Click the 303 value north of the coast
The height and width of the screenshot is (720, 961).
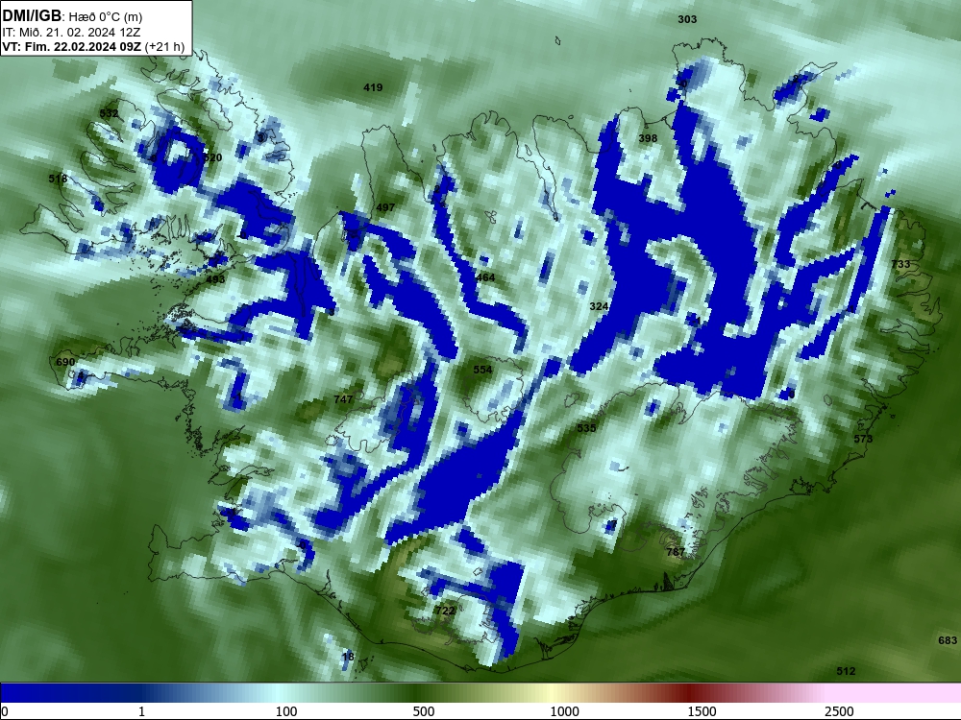coord(687,19)
